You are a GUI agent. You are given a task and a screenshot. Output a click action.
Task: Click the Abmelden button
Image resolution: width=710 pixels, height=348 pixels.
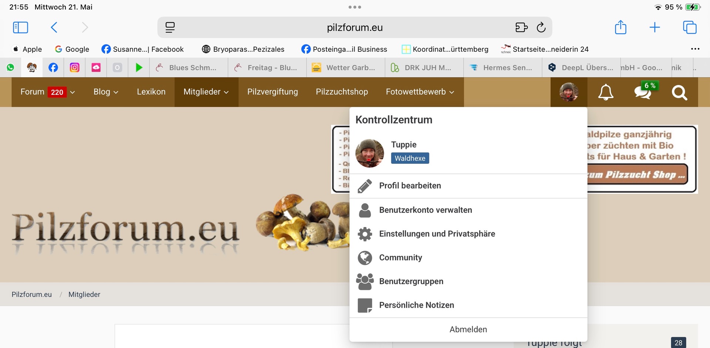click(468, 330)
